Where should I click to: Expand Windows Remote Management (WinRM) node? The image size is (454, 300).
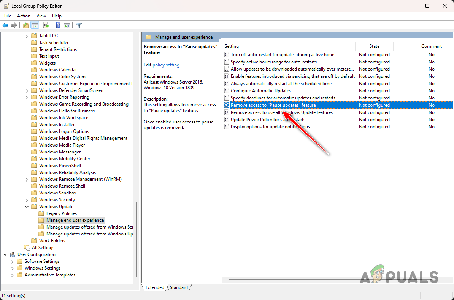tap(27, 180)
